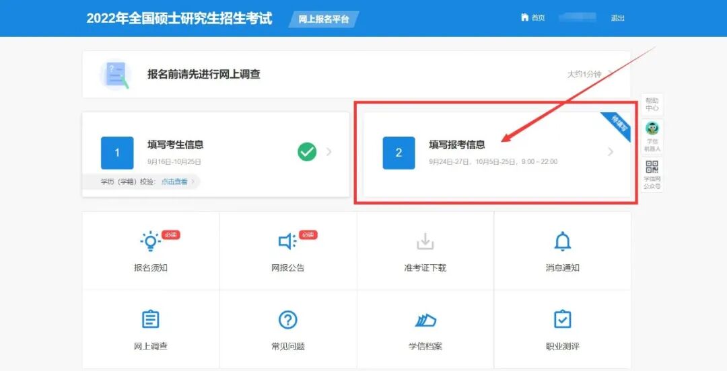Click the blue step 1 number box
The image size is (727, 371).
117,153
